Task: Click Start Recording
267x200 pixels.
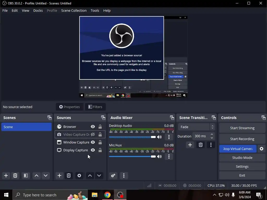Action: 242,139
